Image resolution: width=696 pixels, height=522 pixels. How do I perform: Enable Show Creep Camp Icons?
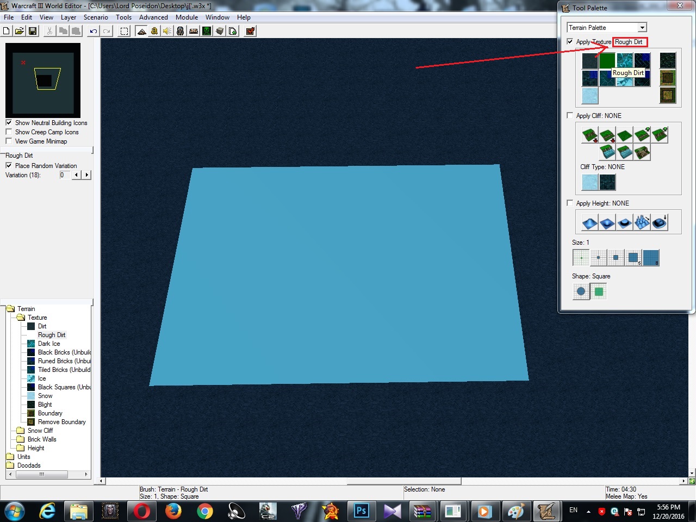pos(9,132)
